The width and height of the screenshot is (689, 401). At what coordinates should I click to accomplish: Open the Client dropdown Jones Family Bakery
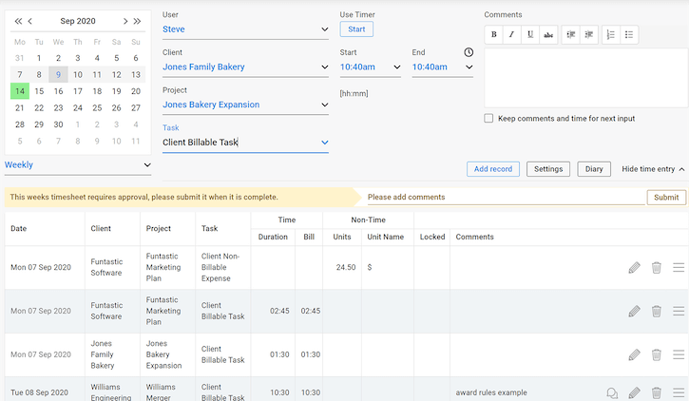click(245, 67)
